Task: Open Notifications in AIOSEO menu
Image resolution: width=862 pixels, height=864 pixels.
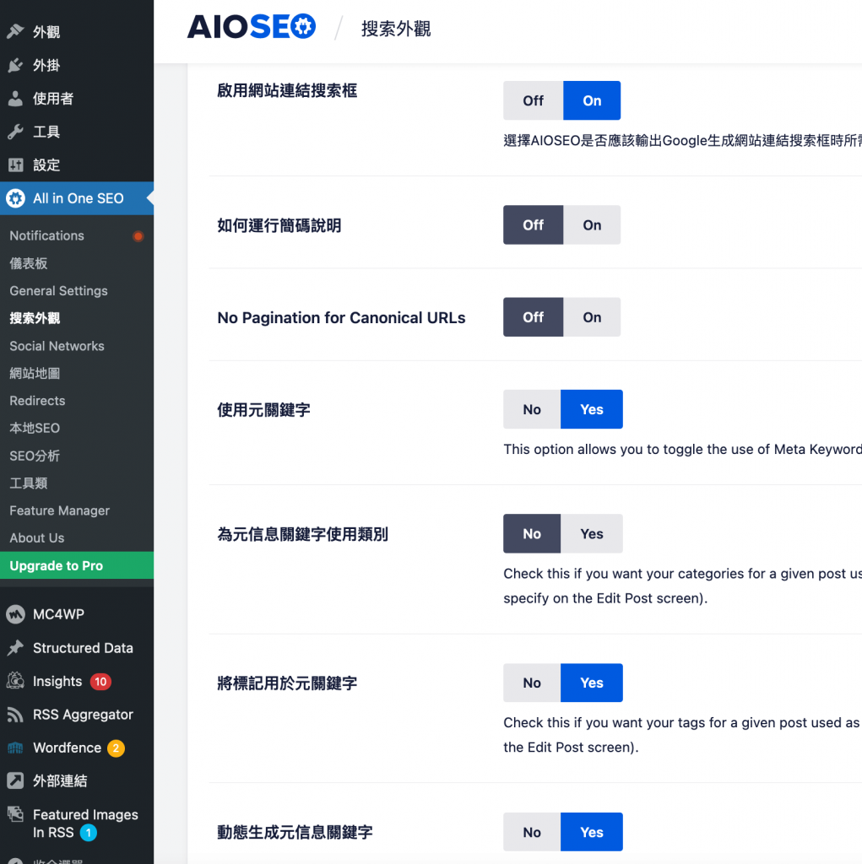Action: [47, 235]
